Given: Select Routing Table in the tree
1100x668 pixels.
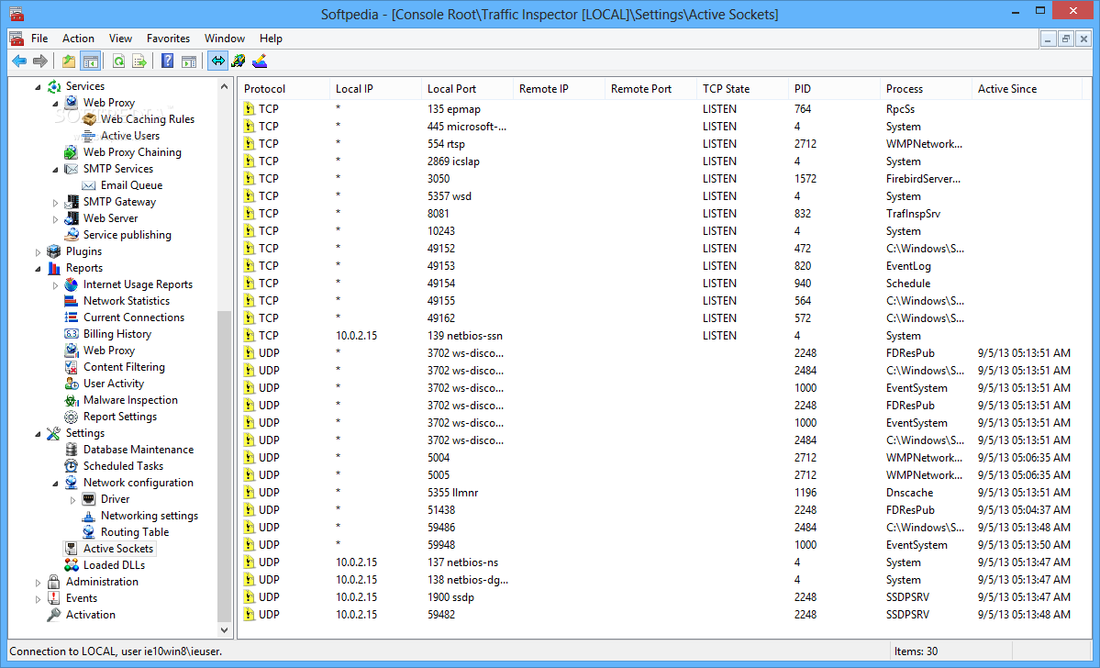Looking at the screenshot, I should [135, 532].
